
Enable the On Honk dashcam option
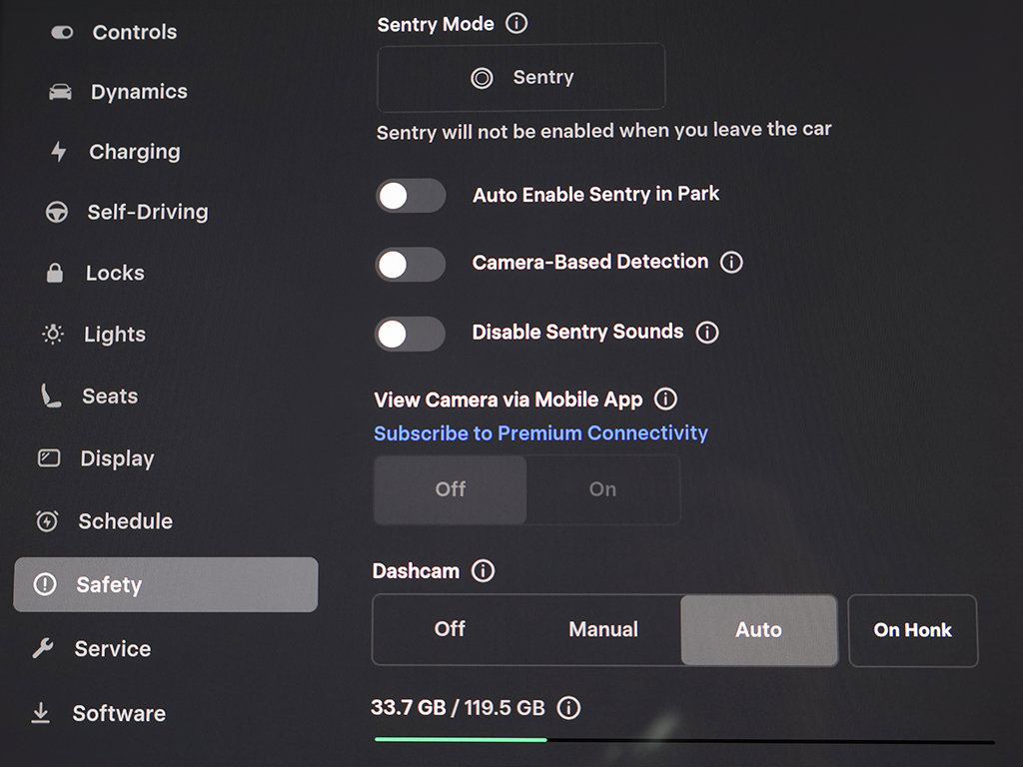click(913, 630)
